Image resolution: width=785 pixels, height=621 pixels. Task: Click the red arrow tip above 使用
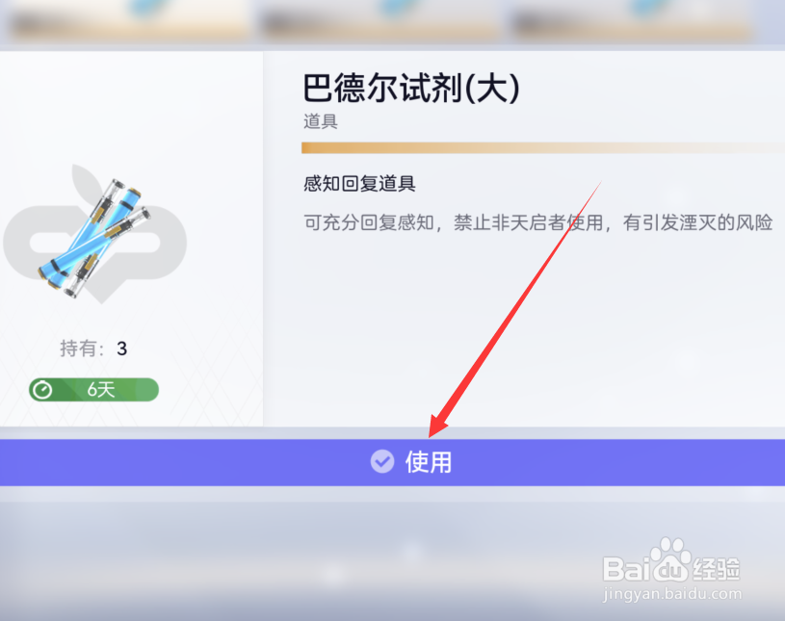(433, 431)
